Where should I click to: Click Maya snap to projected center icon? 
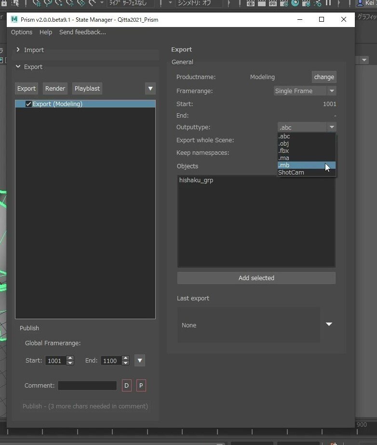70,3
